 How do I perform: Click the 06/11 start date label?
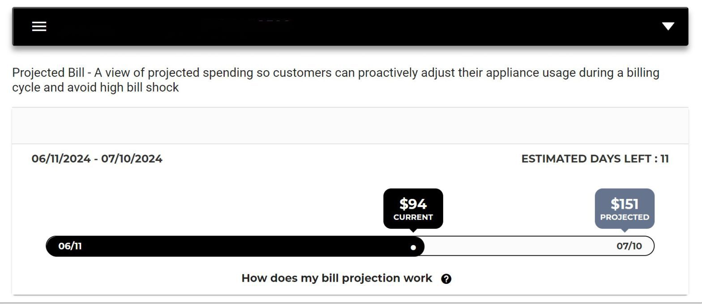point(70,246)
